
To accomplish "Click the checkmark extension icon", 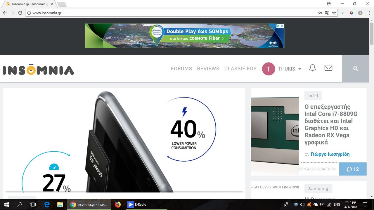I will [343, 13].
